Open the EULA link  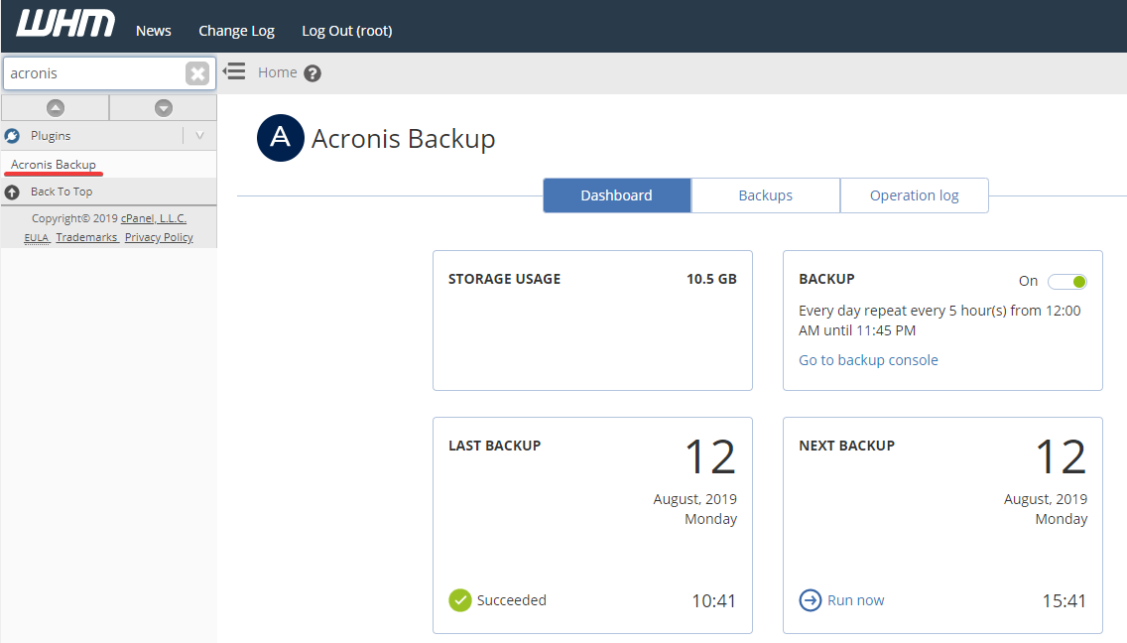tap(36, 237)
